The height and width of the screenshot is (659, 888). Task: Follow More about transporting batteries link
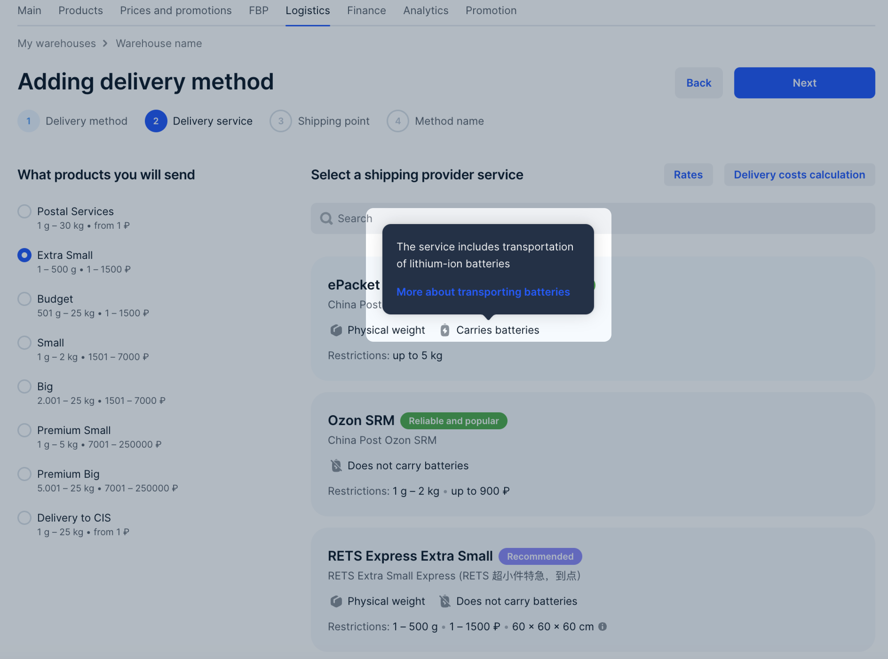pyautogui.click(x=483, y=292)
